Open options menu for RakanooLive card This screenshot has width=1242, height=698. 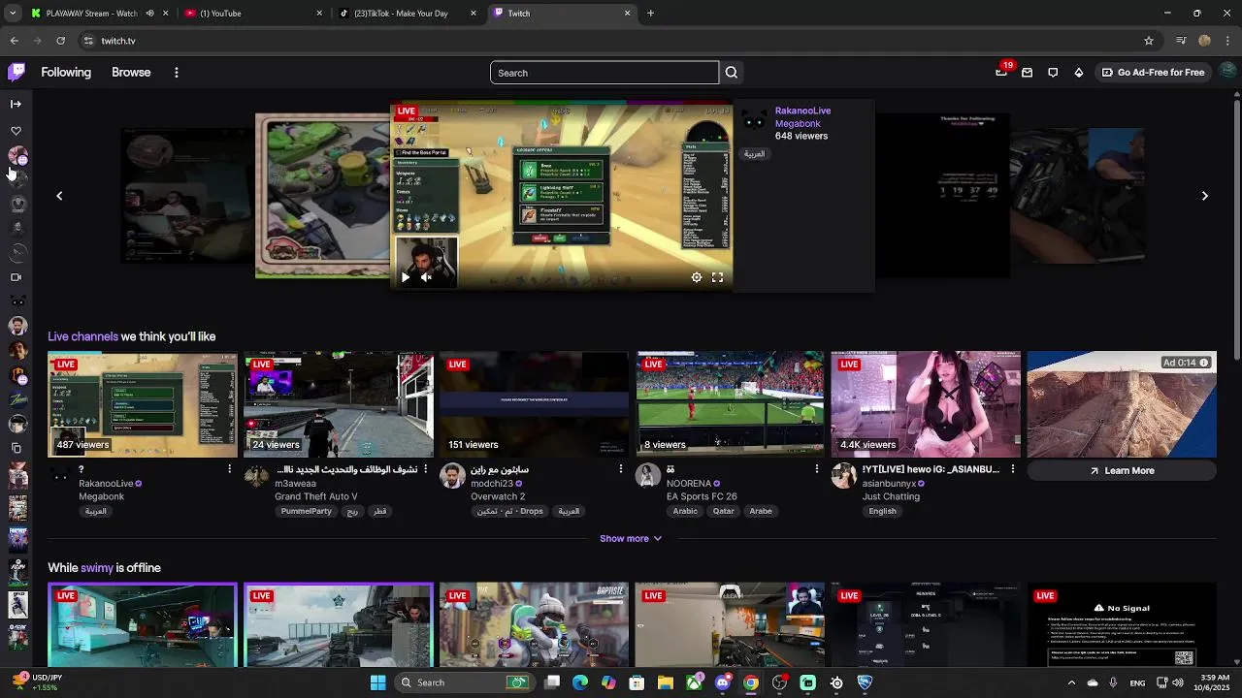click(x=229, y=469)
